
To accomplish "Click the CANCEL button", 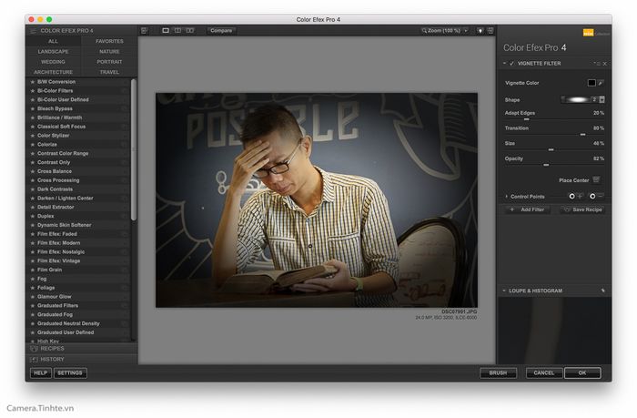I will (x=544, y=372).
